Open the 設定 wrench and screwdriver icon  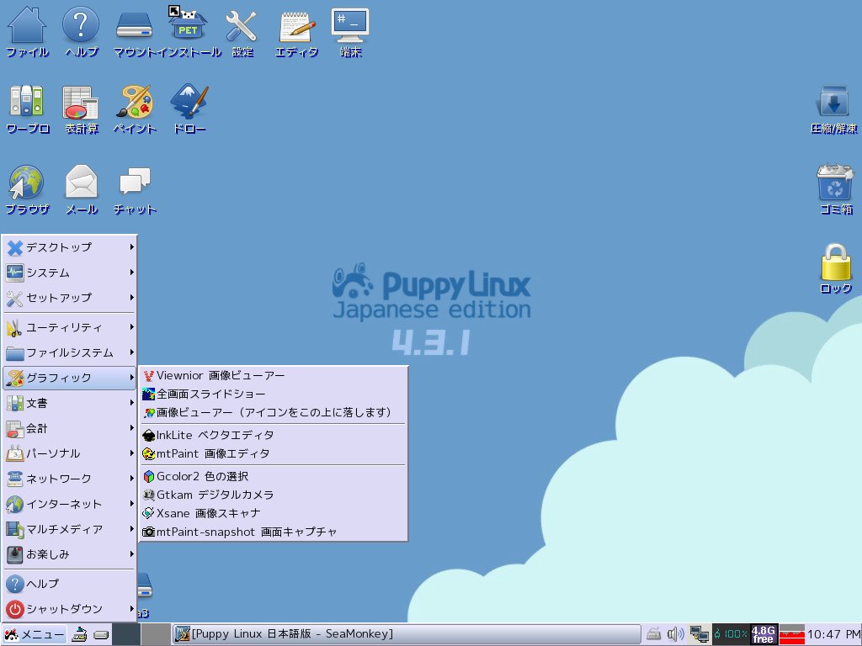(x=242, y=32)
